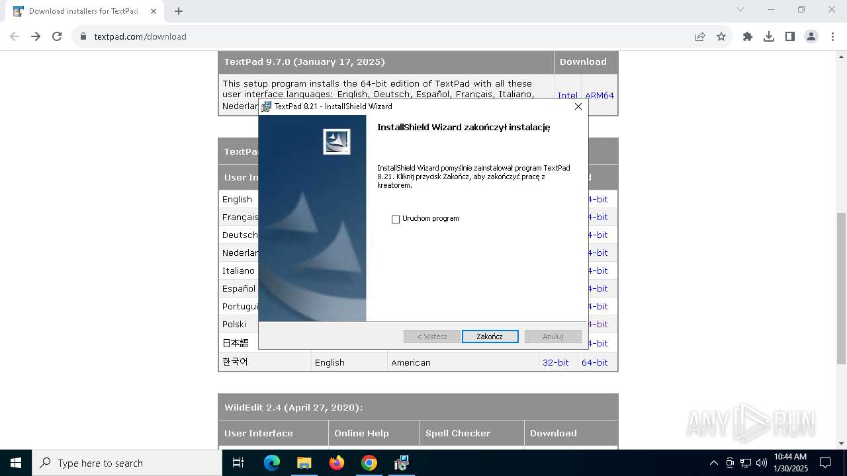This screenshot has width=847, height=476.
Task: Close the TextPad download tab
Action: click(154, 11)
